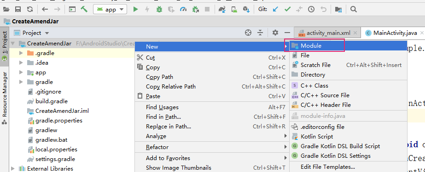This screenshot has height=172, width=425.
Task: Select Scratch File menu entry
Action: click(348, 65)
